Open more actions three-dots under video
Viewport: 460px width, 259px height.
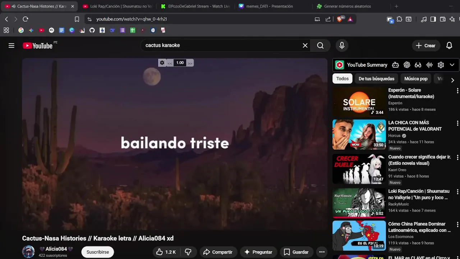pyautogui.click(x=322, y=252)
